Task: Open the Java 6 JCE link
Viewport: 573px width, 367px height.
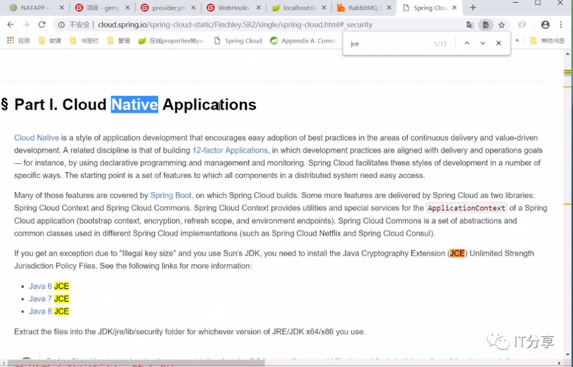Action: click(x=49, y=286)
